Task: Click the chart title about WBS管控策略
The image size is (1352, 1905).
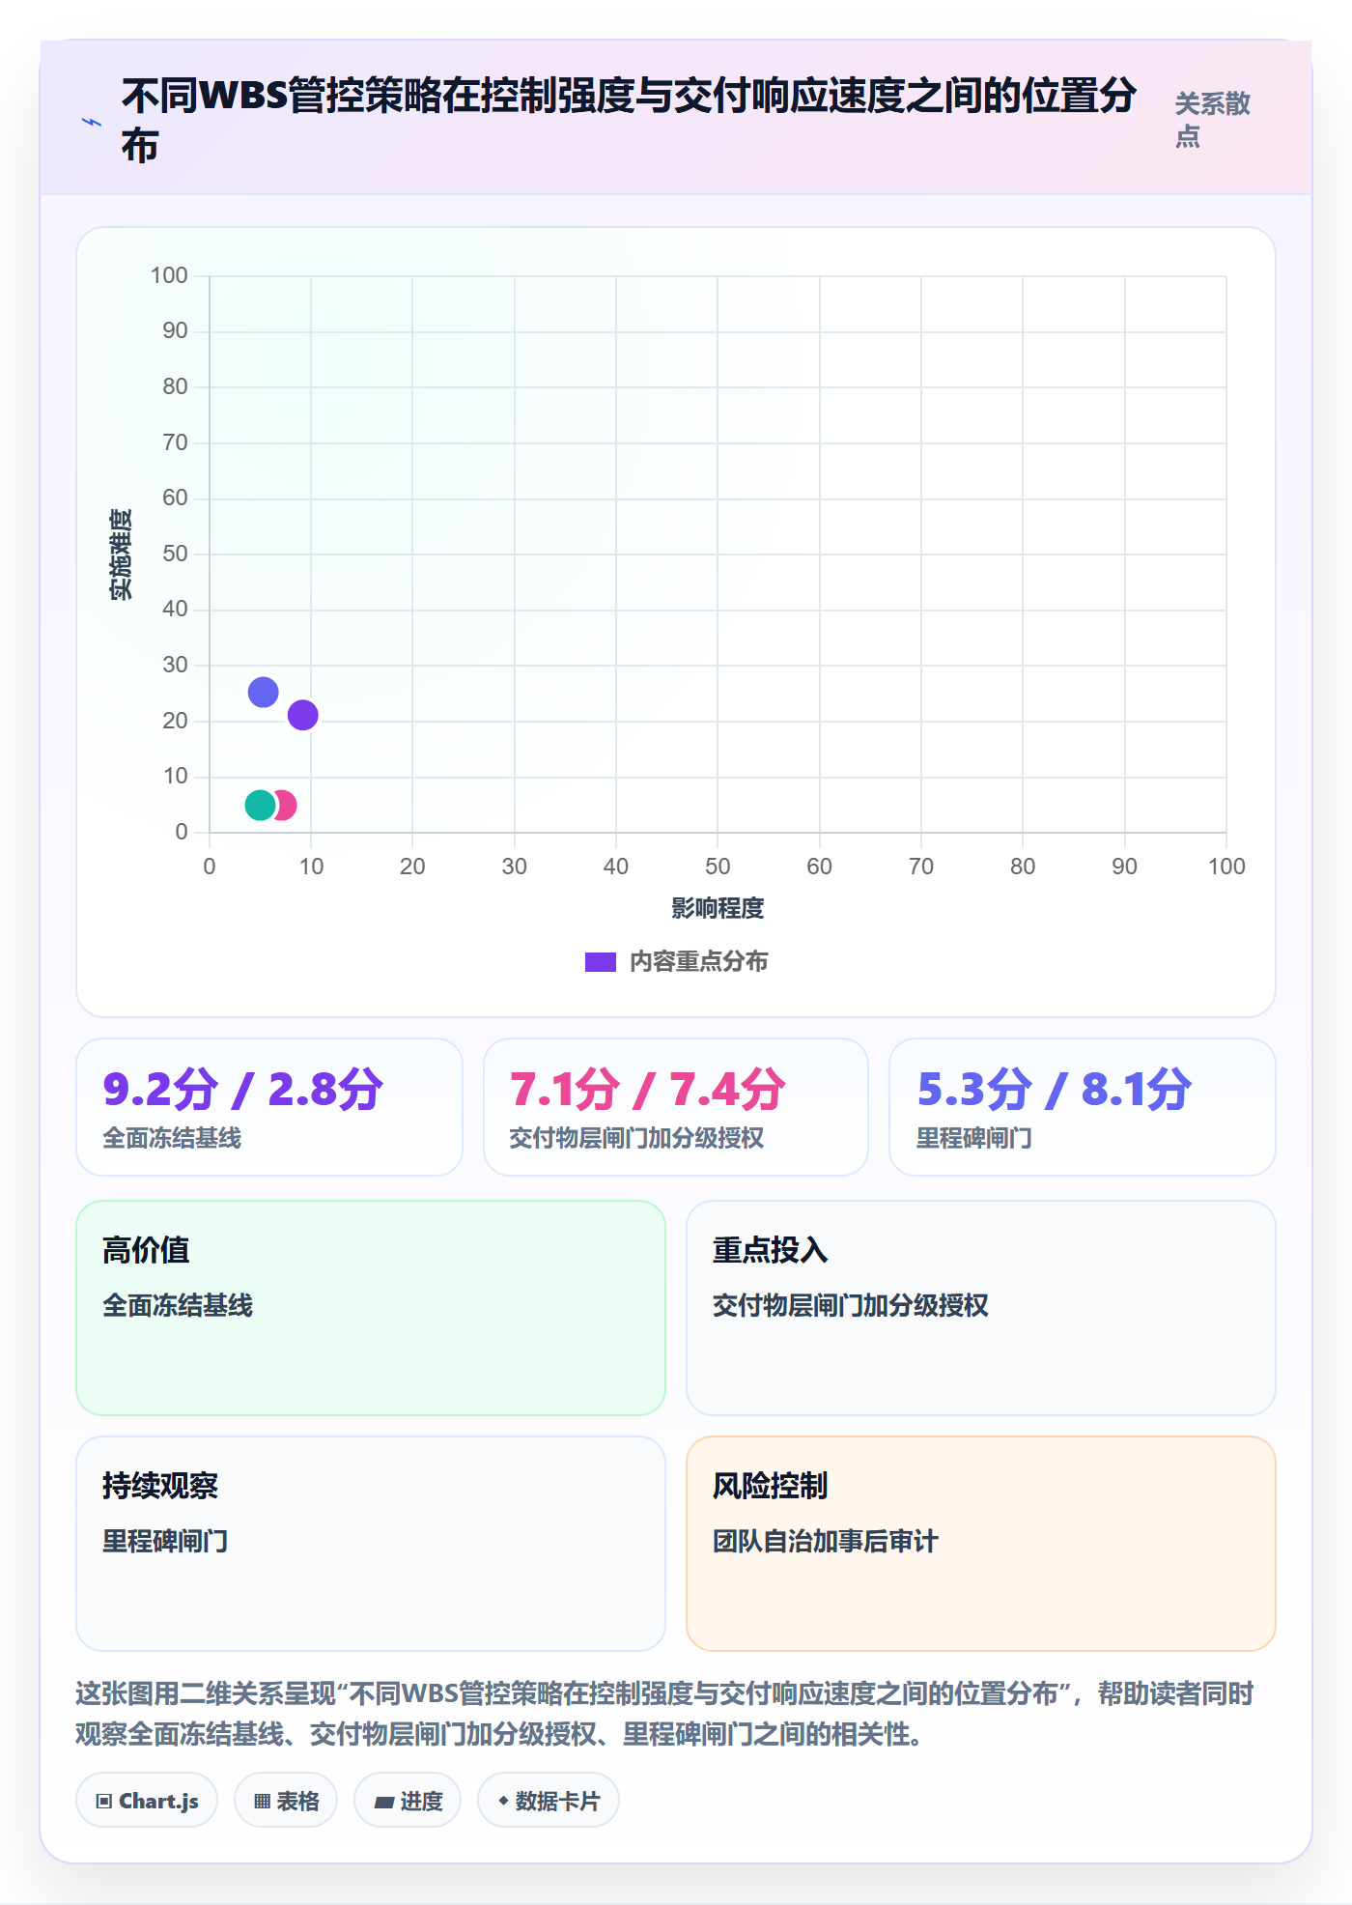Action: tap(629, 121)
